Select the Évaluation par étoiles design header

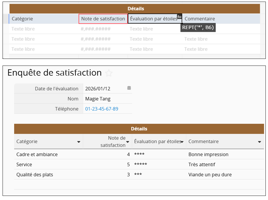coord(154,19)
